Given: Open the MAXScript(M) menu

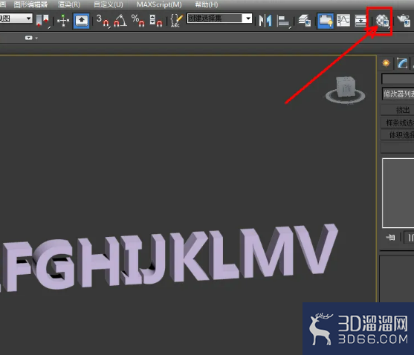Looking at the screenshot, I should pos(159,4).
